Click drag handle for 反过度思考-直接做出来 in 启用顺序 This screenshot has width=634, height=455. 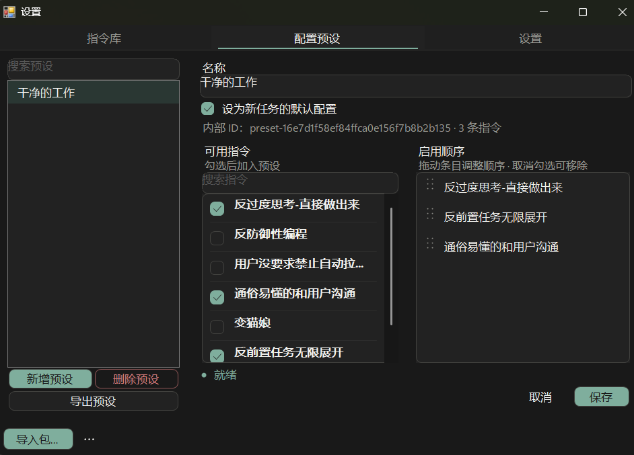click(430, 185)
